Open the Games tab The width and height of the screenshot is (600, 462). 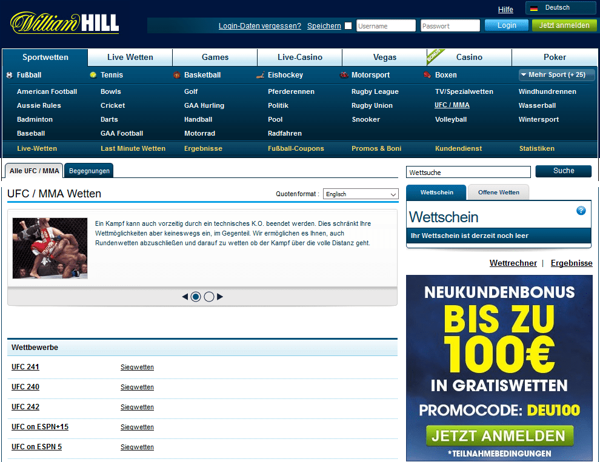[215, 58]
